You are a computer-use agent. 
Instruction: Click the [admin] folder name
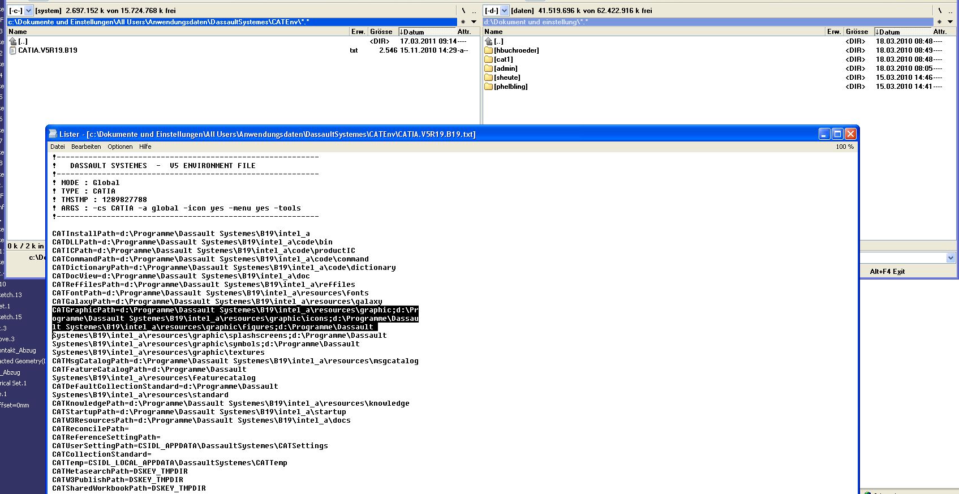(x=506, y=68)
